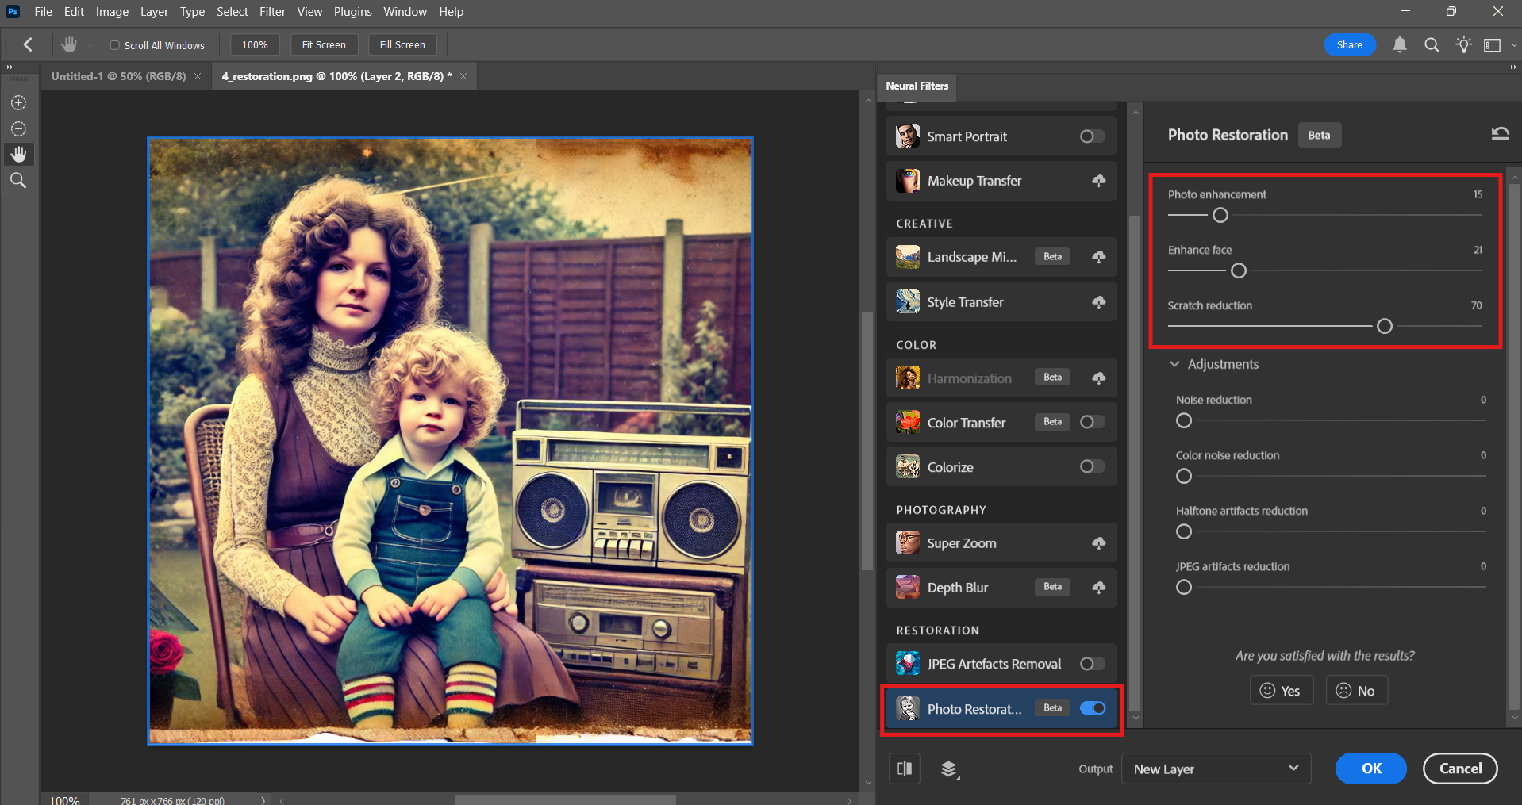
Task: Open the Filter menu
Action: [x=272, y=12]
